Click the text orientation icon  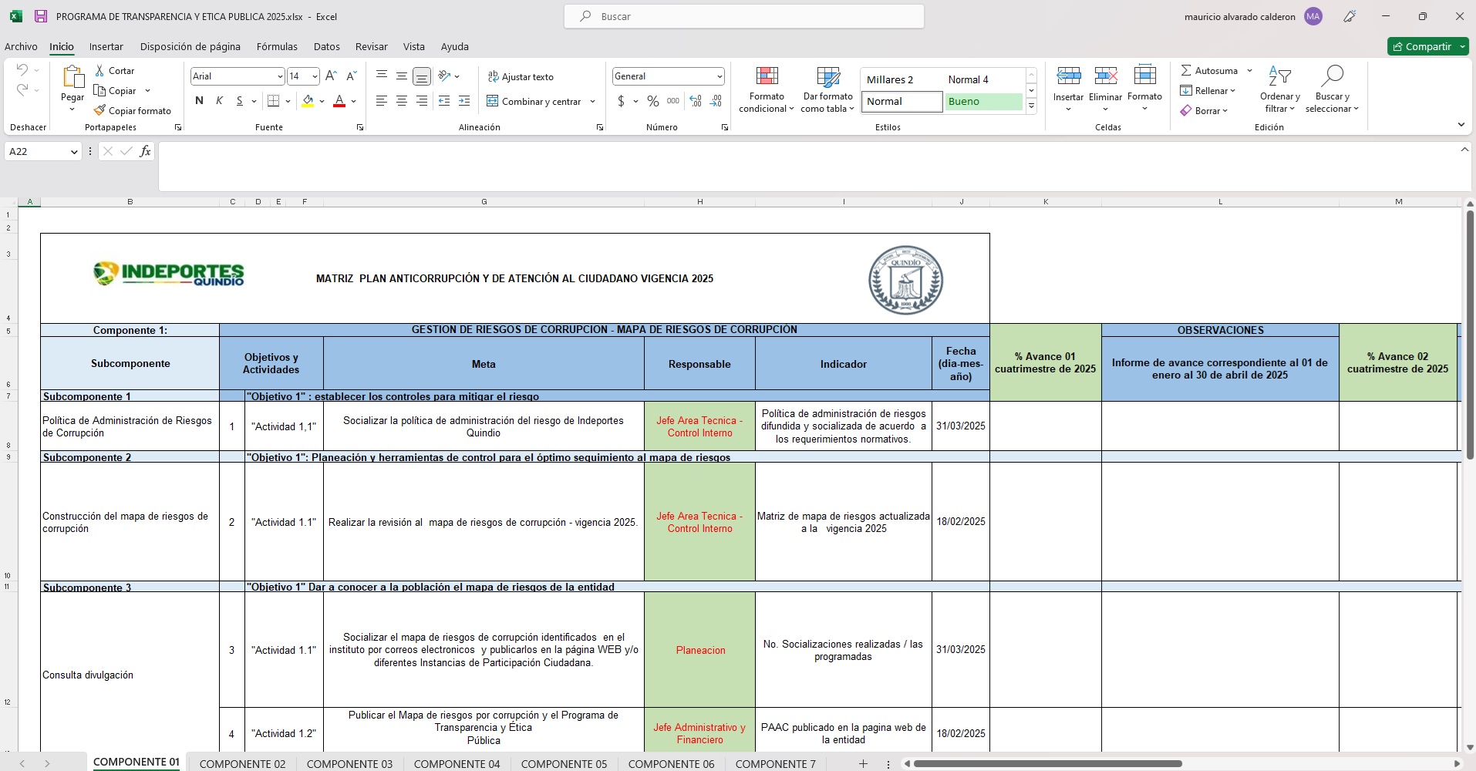pyautogui.click(x=444, y=76)
